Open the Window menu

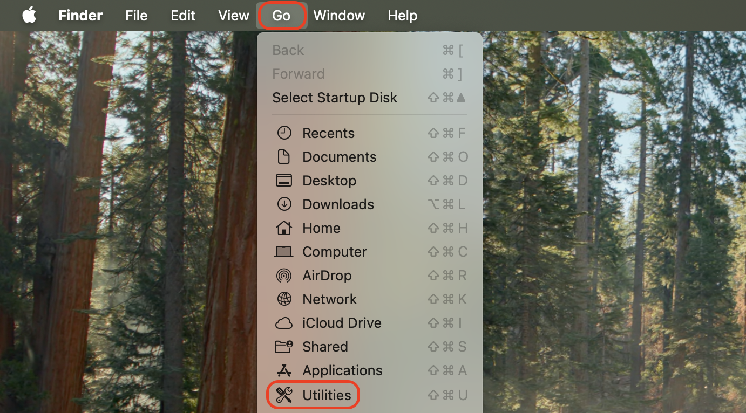tap(339, 15)
